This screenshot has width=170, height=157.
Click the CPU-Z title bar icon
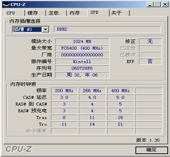click(x=6, y=4)
